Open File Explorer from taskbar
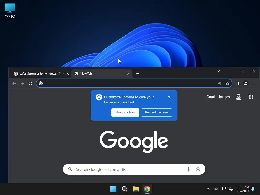This screenshot has height=195, width=260. point(136,189)
